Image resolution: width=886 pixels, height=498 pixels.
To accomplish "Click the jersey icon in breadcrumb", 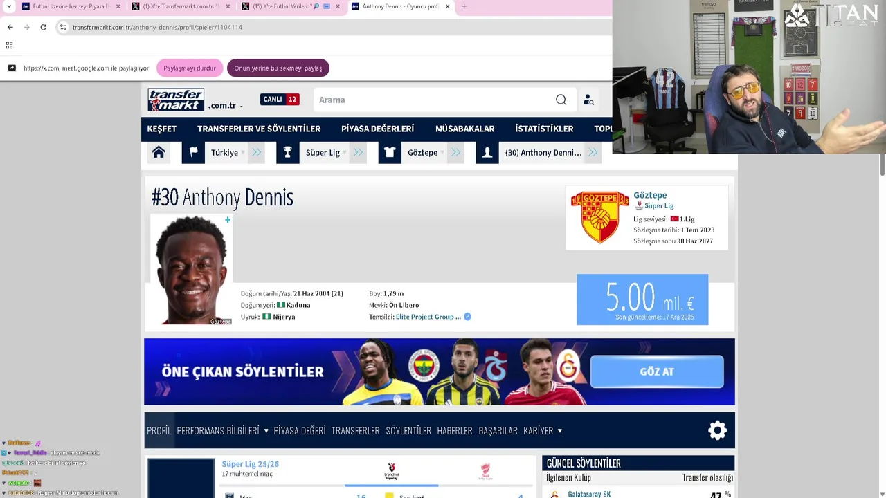I will tap(390, 153).
